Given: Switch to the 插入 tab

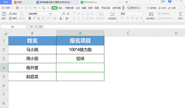Looking at the screenshot, I should (x=61, y=8).
